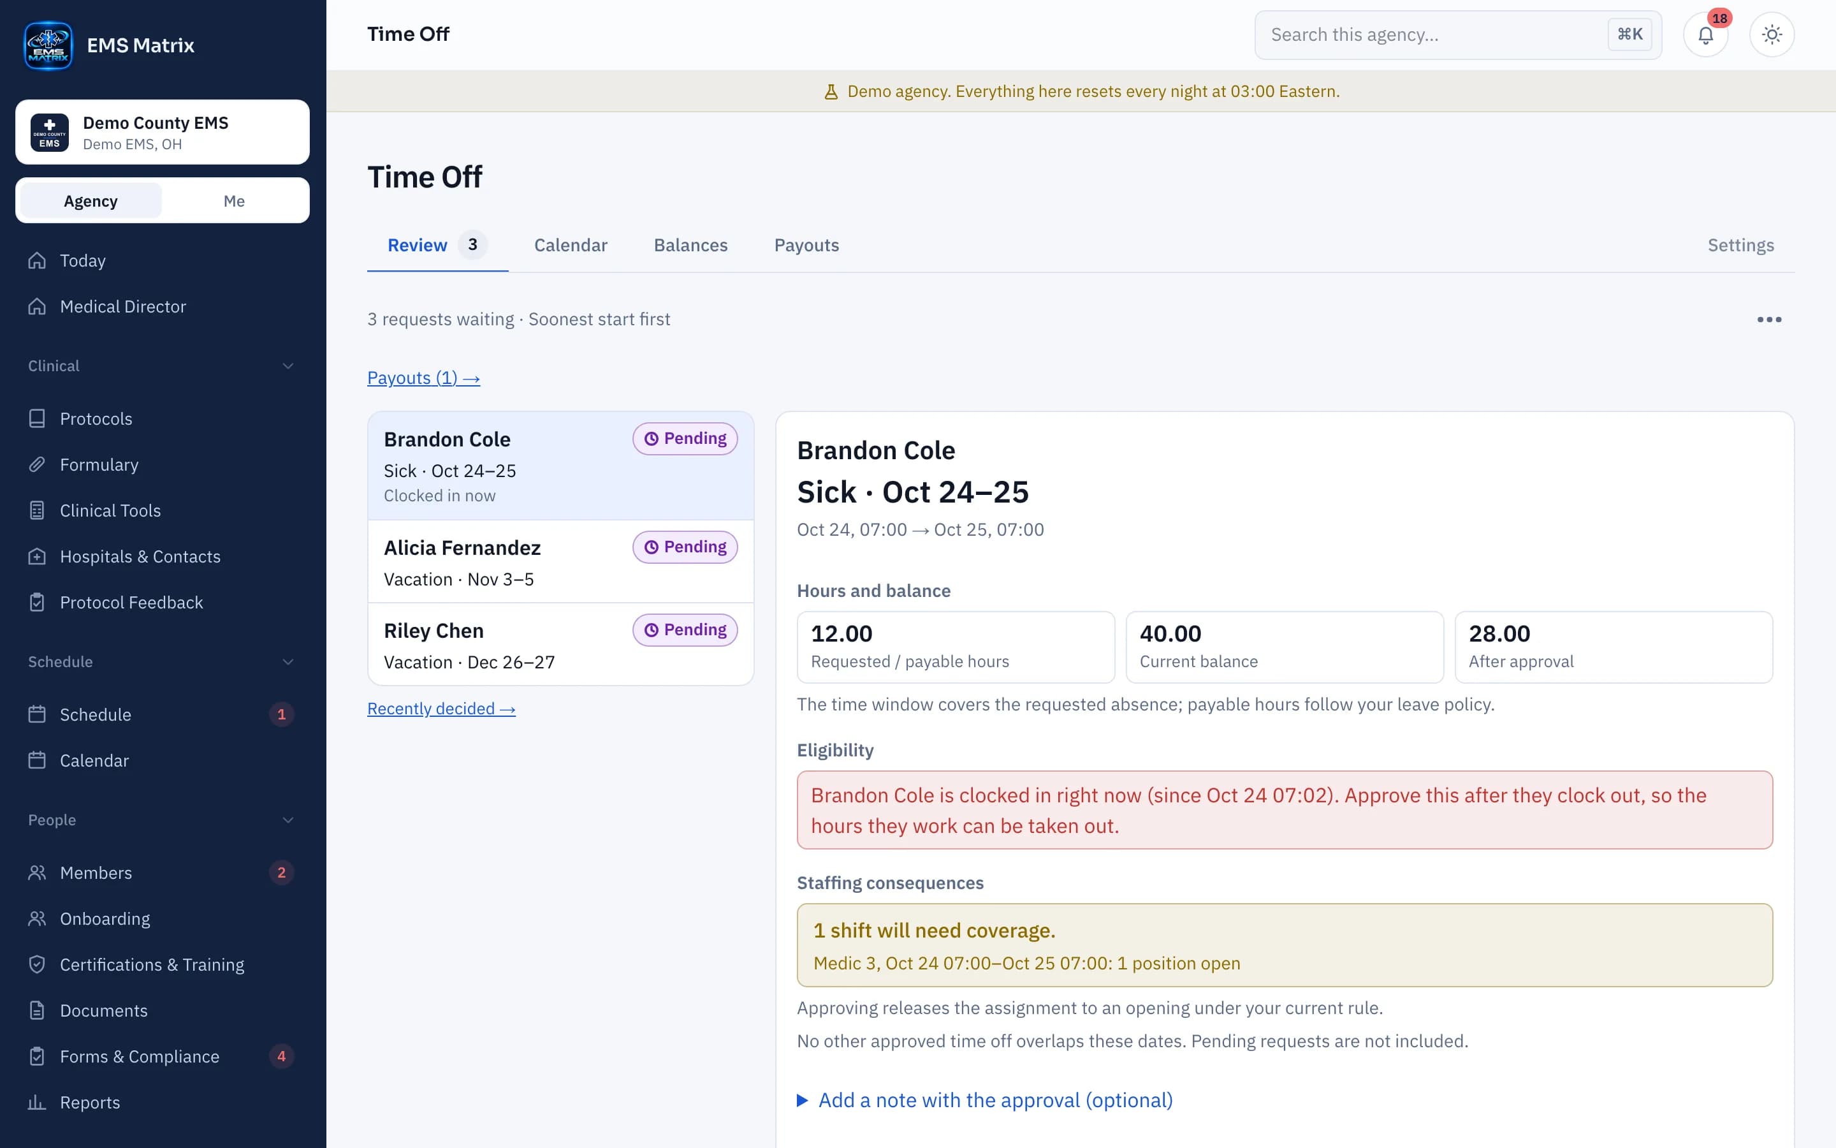
Task: Open the sidebar Calendar item
Action: point(163,761)
